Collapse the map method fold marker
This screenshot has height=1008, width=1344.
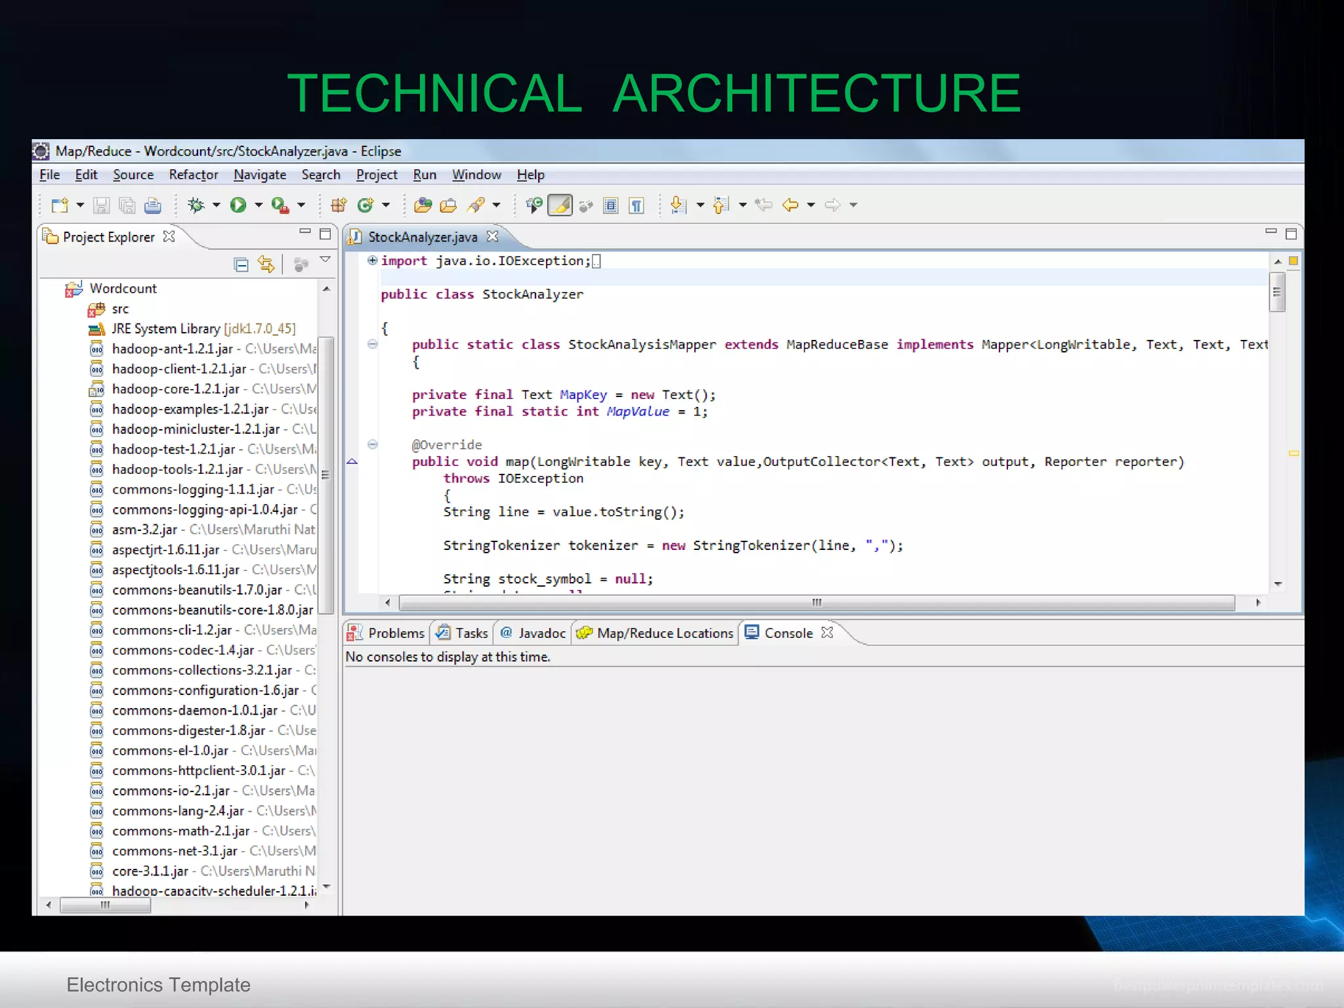point(372,444)
